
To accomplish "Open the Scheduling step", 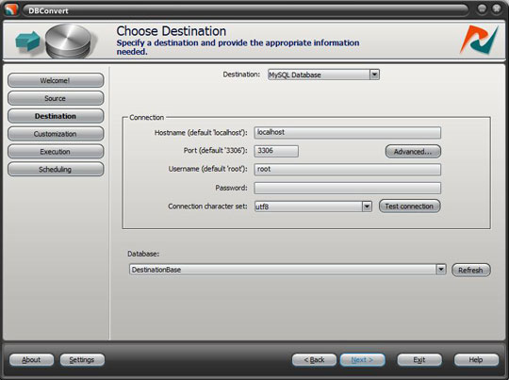I will coord(56,169).
